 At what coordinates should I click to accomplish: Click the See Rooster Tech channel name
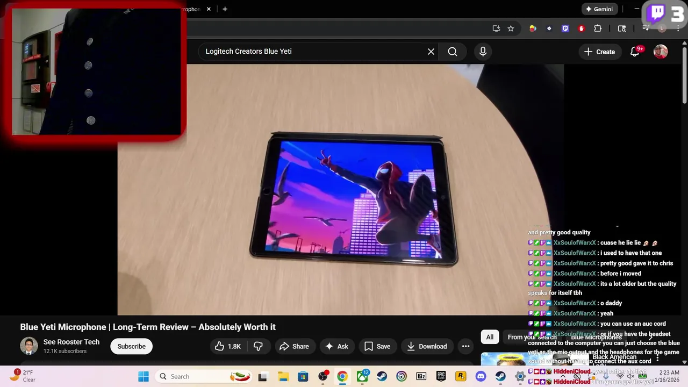[71, 342]
